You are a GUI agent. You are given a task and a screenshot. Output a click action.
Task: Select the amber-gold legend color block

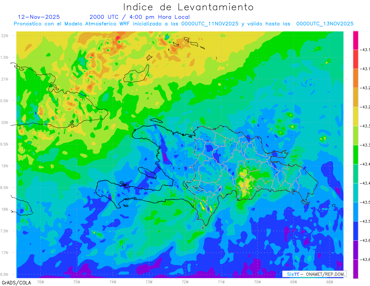(356, 97)
